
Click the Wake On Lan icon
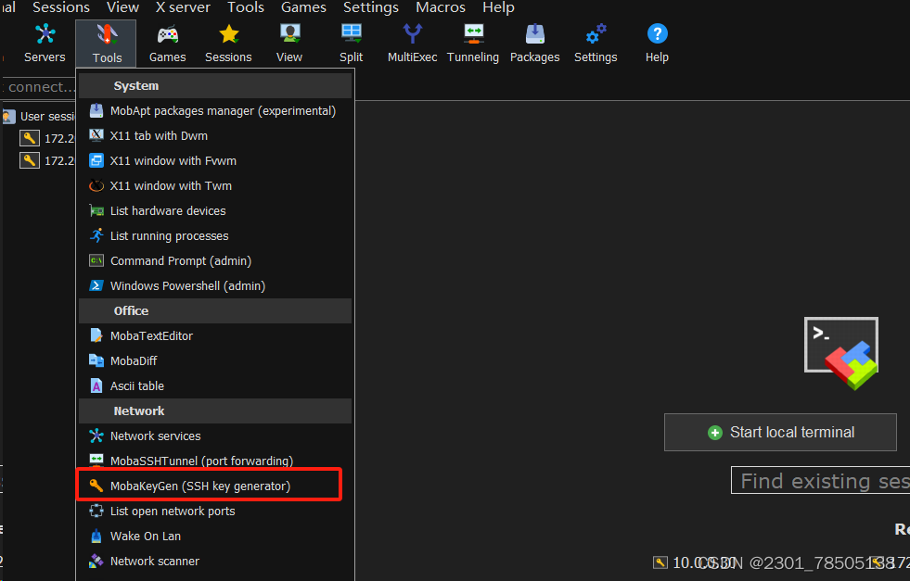[96, 536]
